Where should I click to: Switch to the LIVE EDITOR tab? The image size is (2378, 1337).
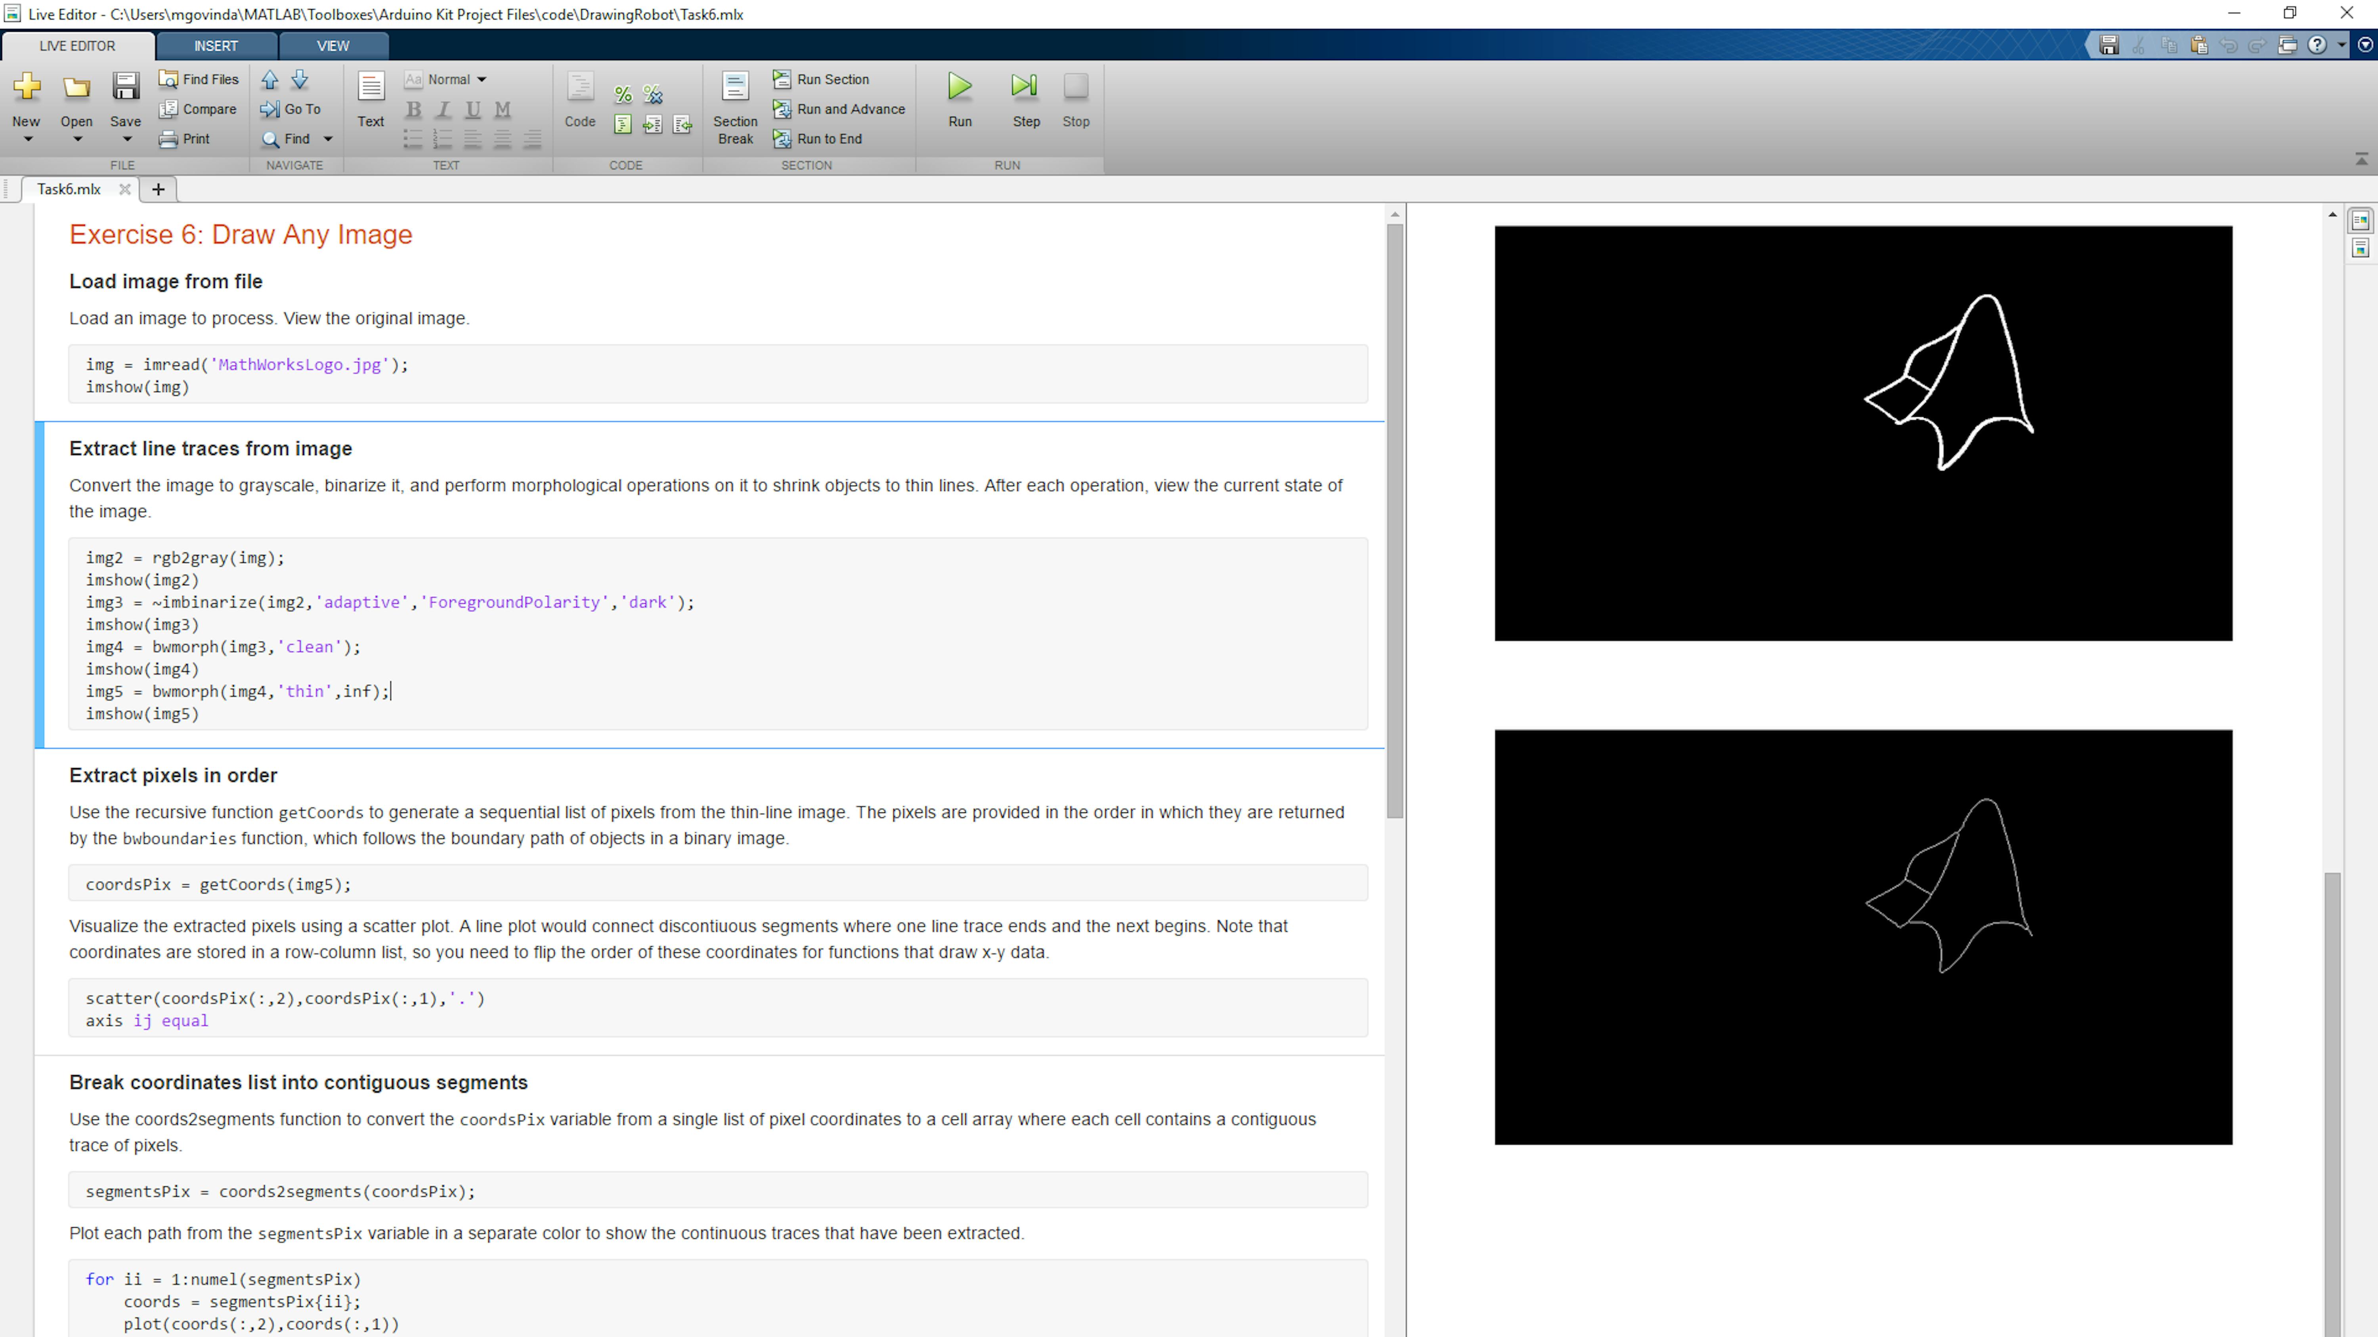point(78,46)
